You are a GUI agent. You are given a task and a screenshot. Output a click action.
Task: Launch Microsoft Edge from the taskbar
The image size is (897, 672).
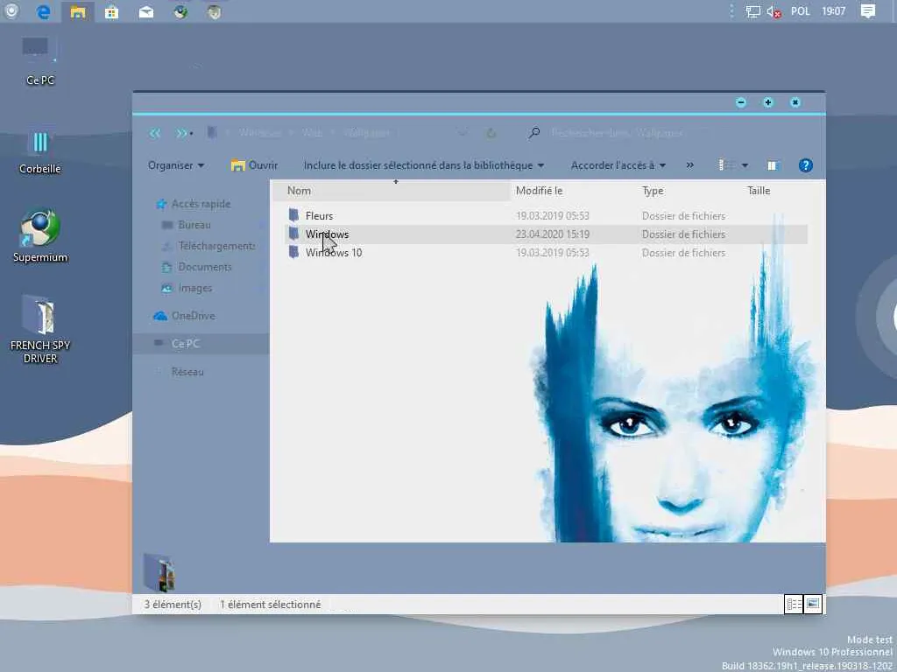point(44,11)
